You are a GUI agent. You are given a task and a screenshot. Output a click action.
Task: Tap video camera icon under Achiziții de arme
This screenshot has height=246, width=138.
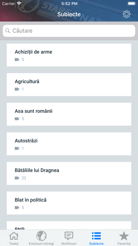[x=17, y=60]
